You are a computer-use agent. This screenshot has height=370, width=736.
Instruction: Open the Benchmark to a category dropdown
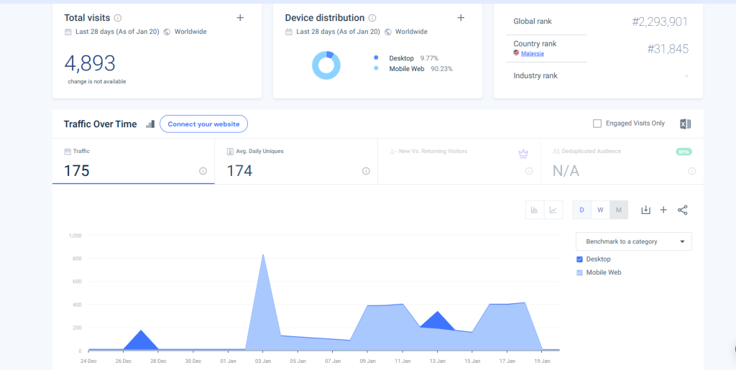[x=633, y=241]
